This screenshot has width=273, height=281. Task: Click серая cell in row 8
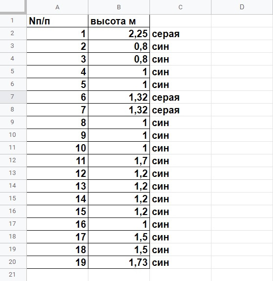pos(180,109)
